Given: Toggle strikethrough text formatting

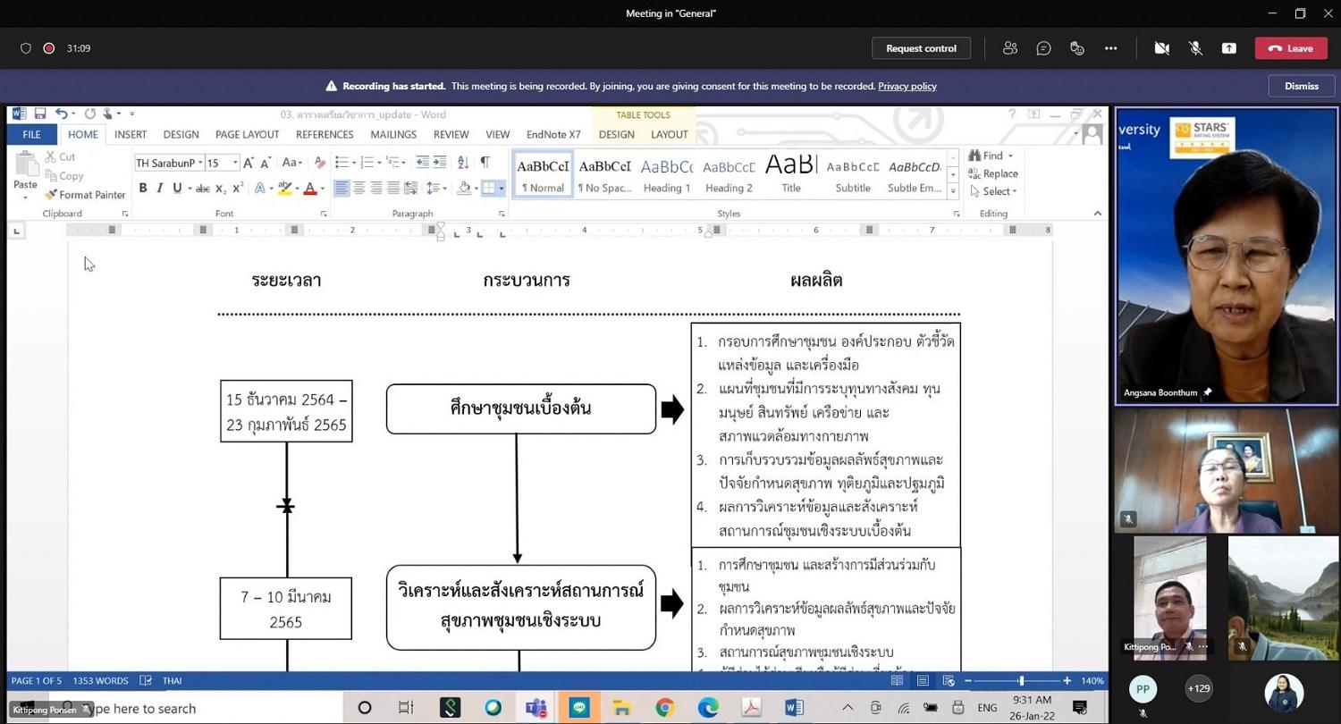Looking at the screenshot, I should tap(203, 189).
